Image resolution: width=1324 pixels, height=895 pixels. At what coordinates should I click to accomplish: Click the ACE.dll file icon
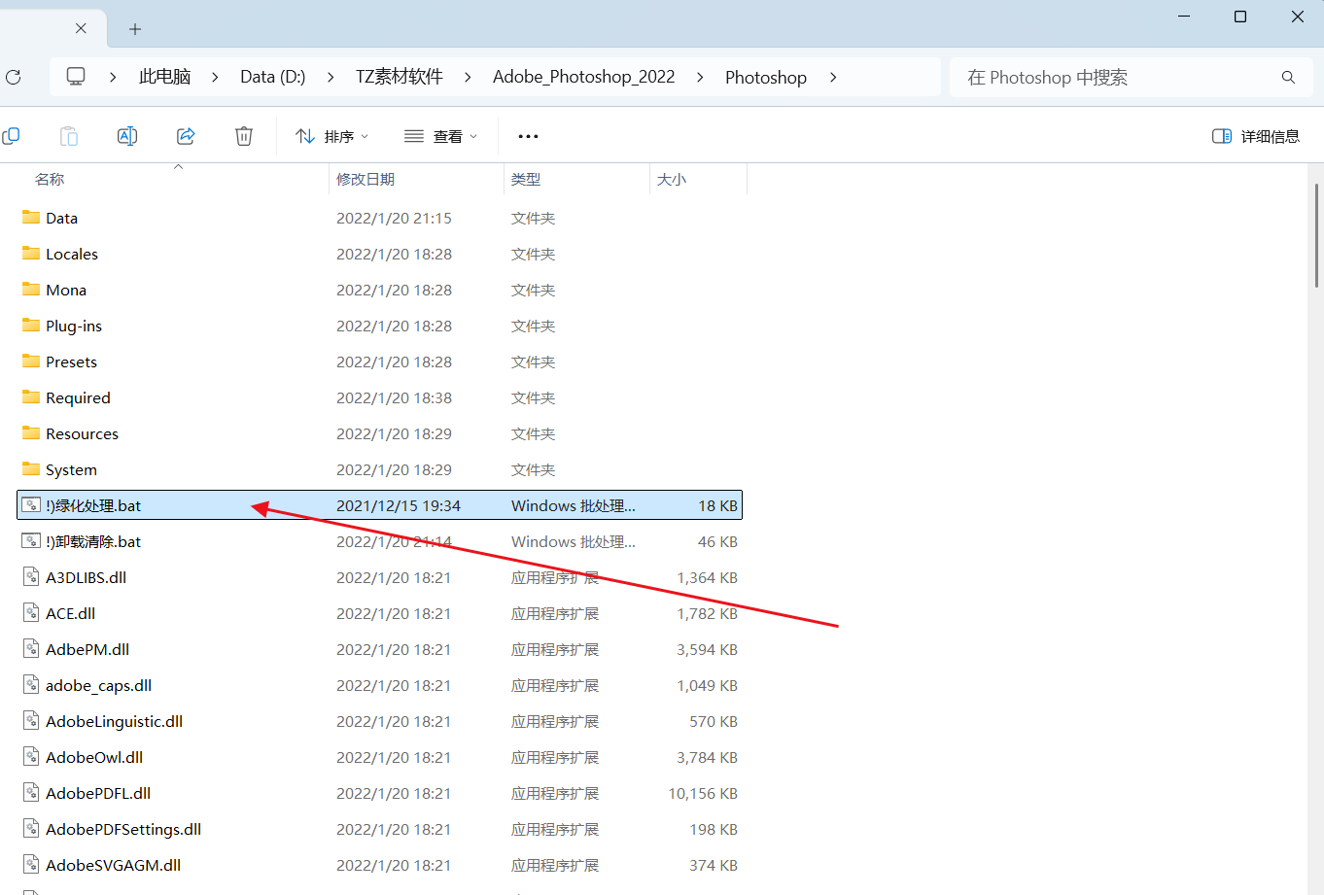31,613
